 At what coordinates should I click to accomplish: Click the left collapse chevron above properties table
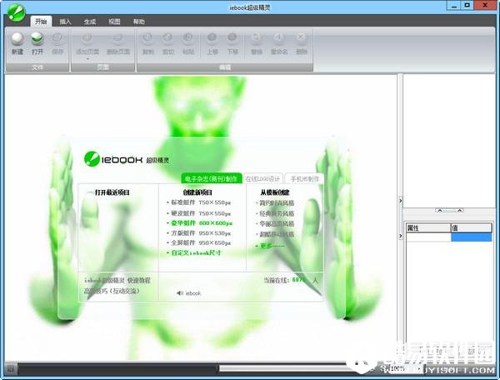[x=439, y=210]
